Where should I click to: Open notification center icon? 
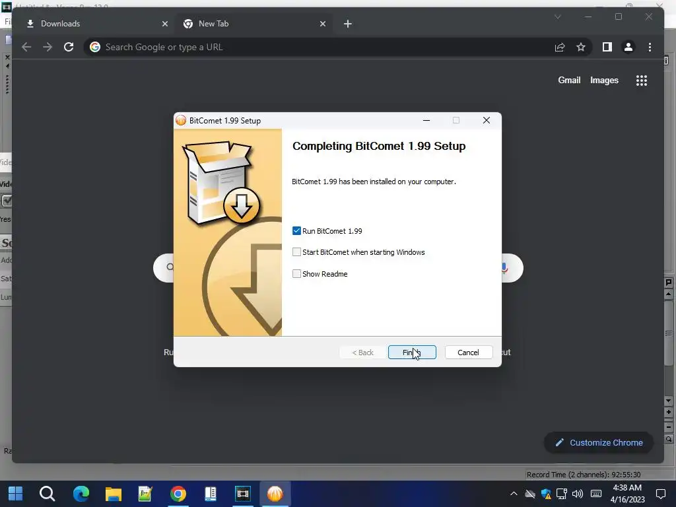tap(660, 494)
